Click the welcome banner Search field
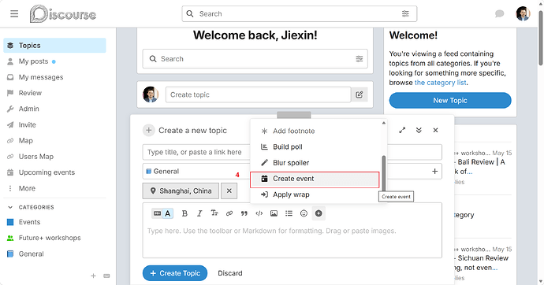The width and height of the screenshot is (544, 285). [x=255, y=59]
